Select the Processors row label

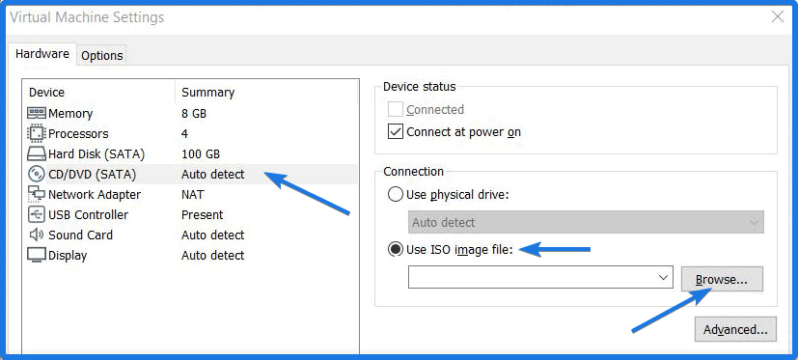point(78,134)
